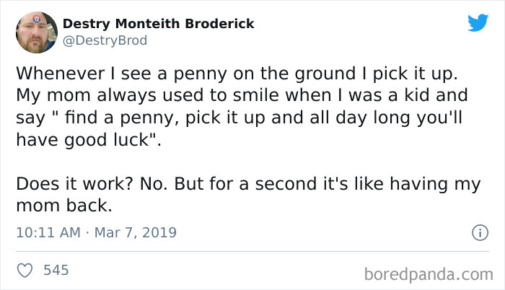Click the 'Does it work? No.' paragraph

(x=245, y=194)
